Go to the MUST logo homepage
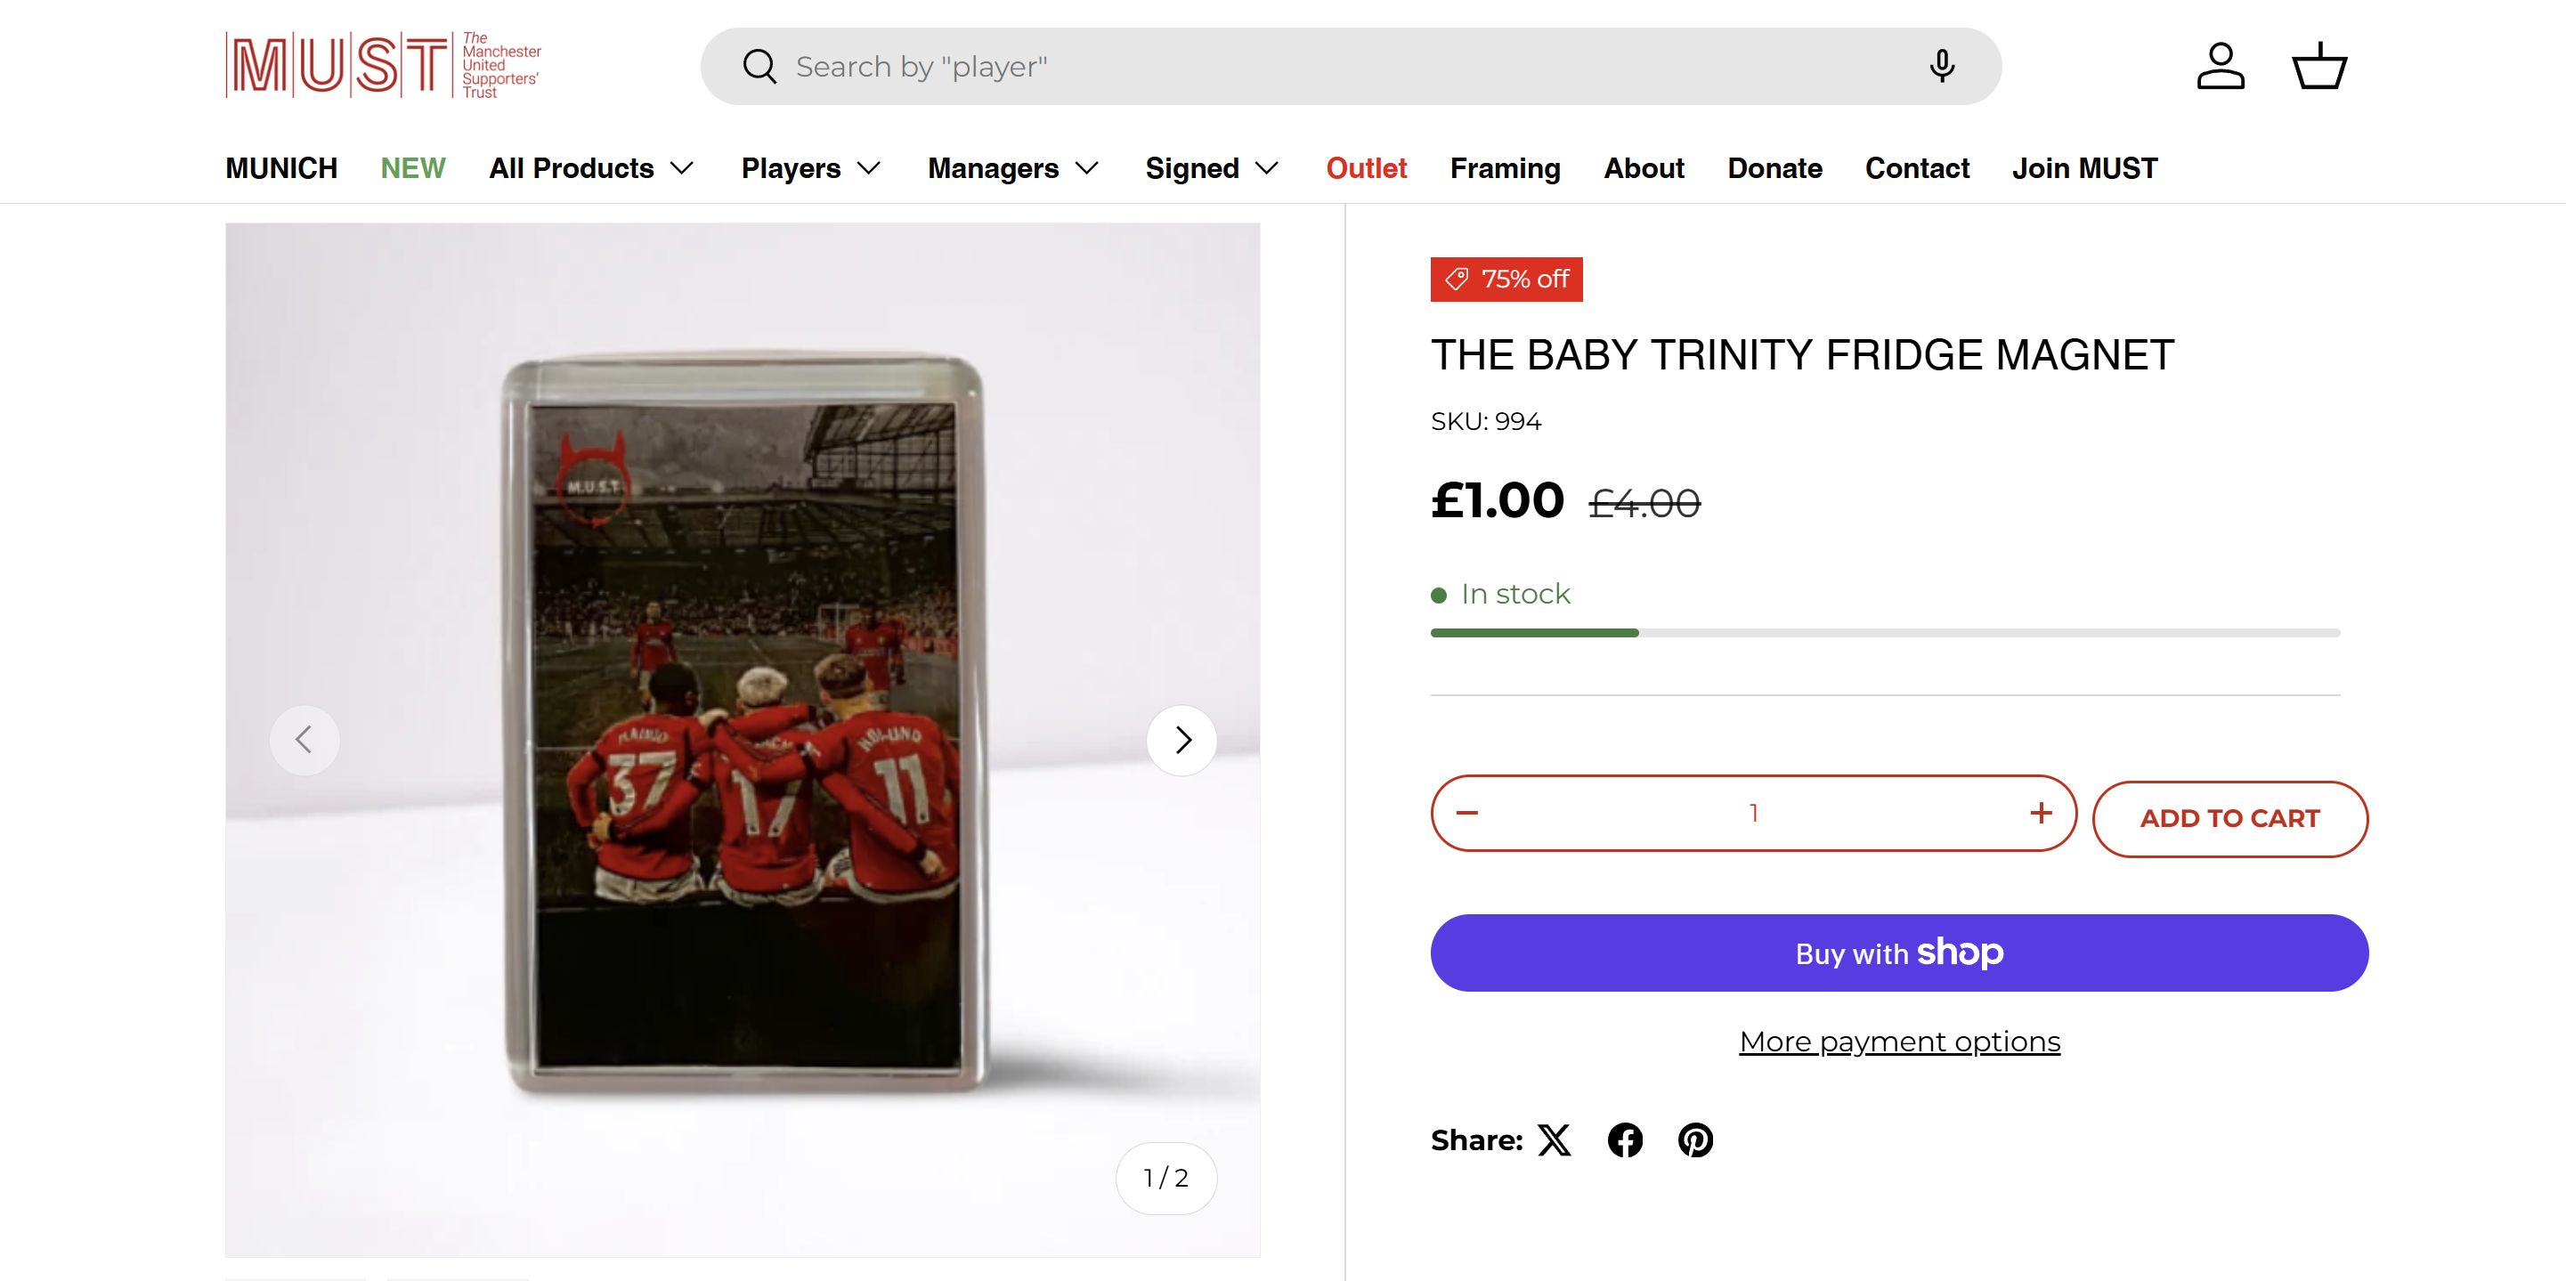 pos(384,66)
